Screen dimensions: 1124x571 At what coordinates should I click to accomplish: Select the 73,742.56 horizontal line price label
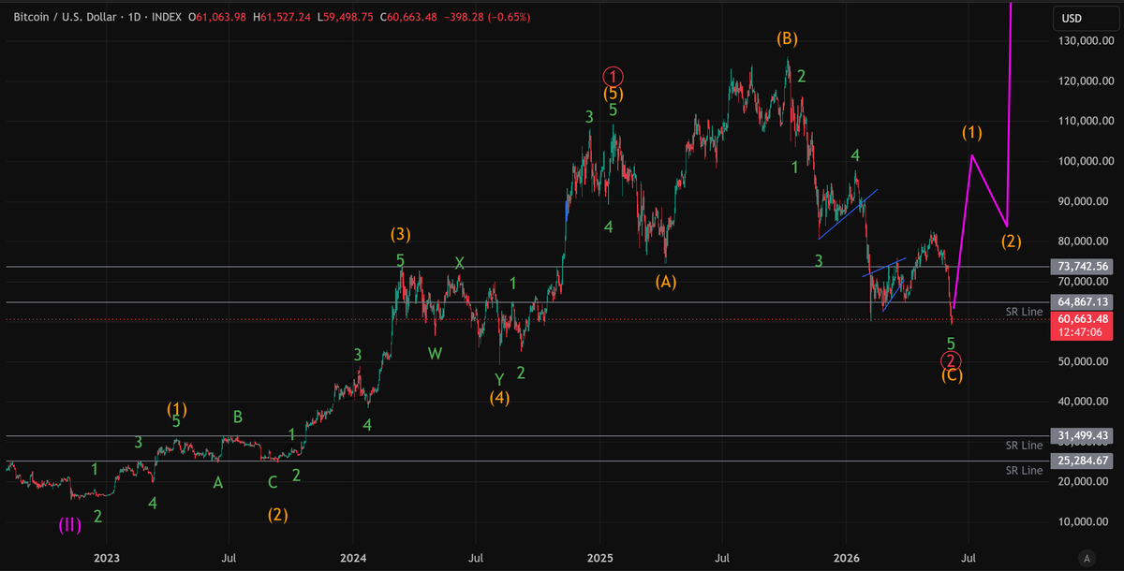point(1083,267)
